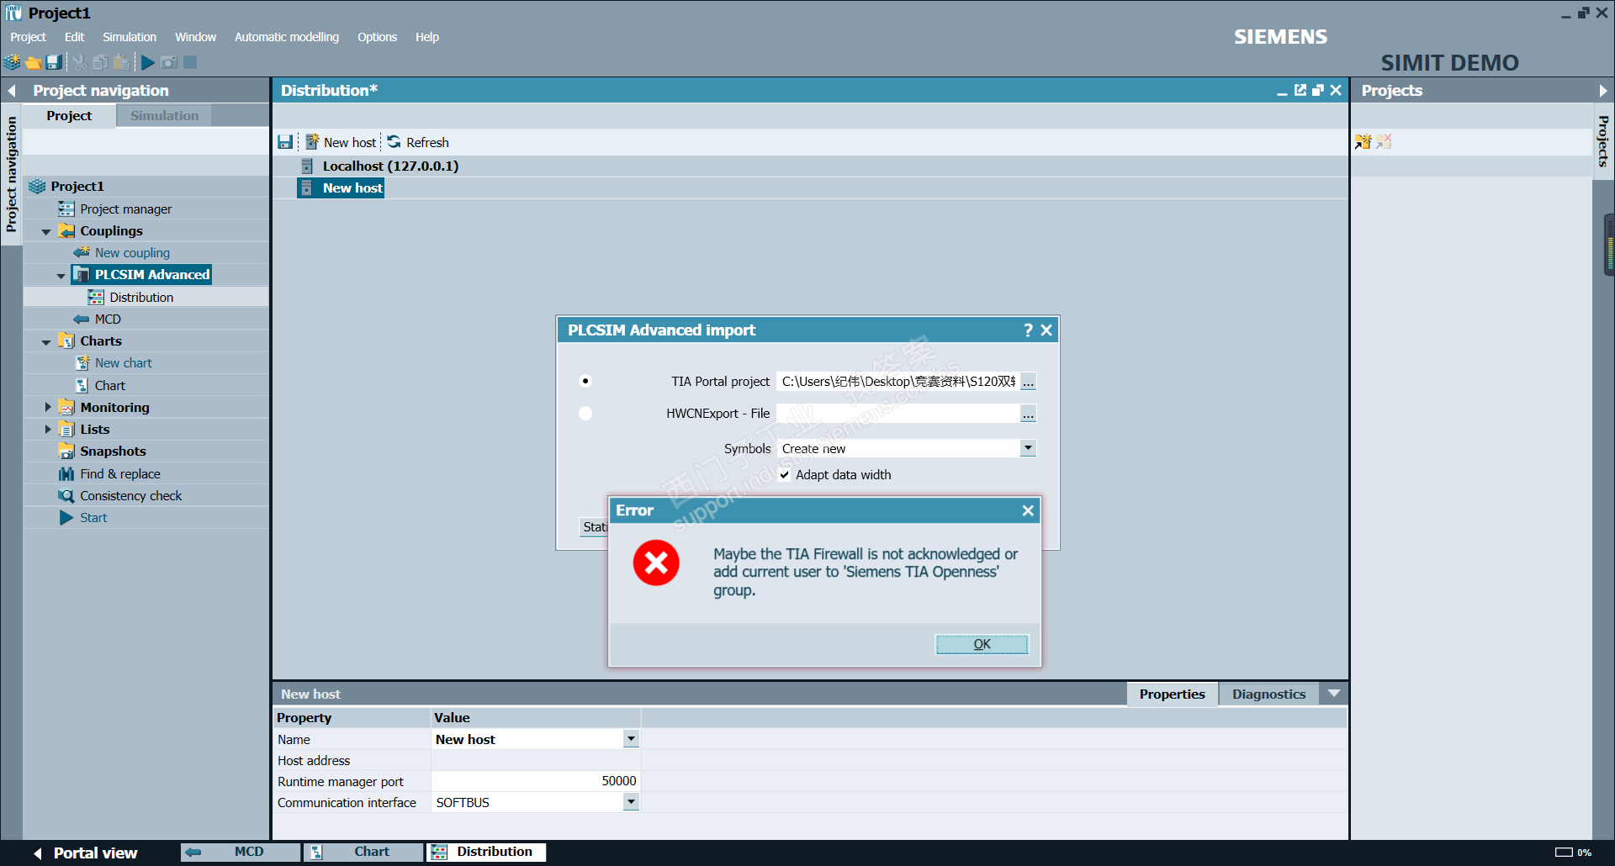Save the project using the main toolbar floppy icon
Screen dimensions: 1615x866
[x=54, y=62]
